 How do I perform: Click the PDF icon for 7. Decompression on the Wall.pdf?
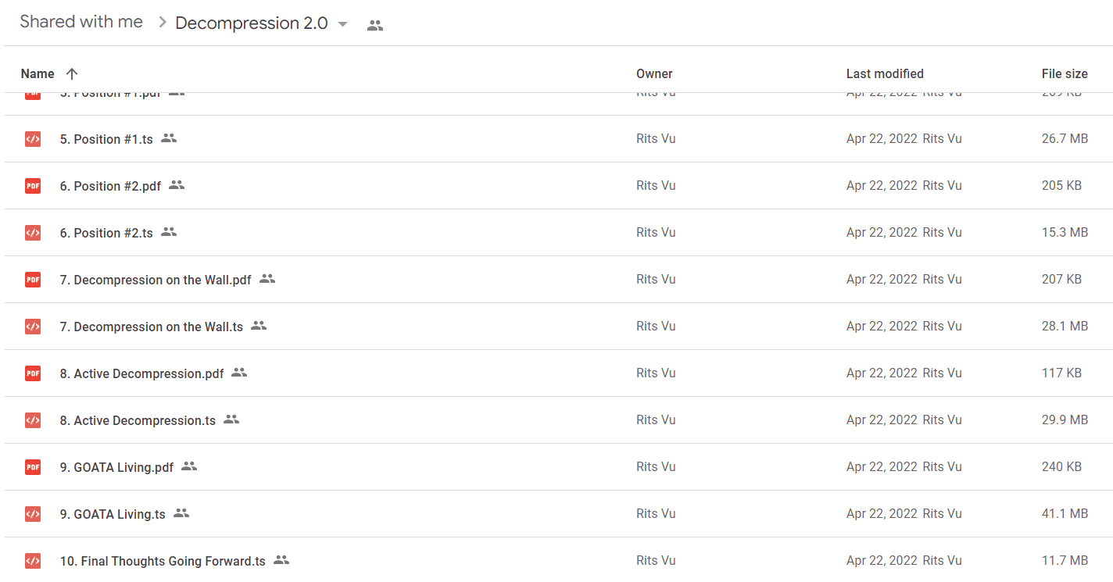click(x=33, y=280)
